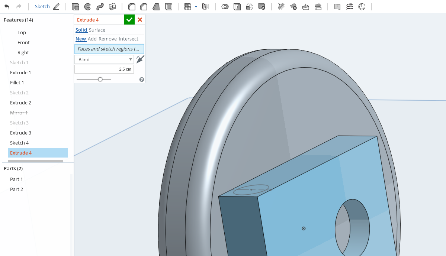Open the Boolean tool
Viewport: 446px width, 256px height.
(225, 7)
